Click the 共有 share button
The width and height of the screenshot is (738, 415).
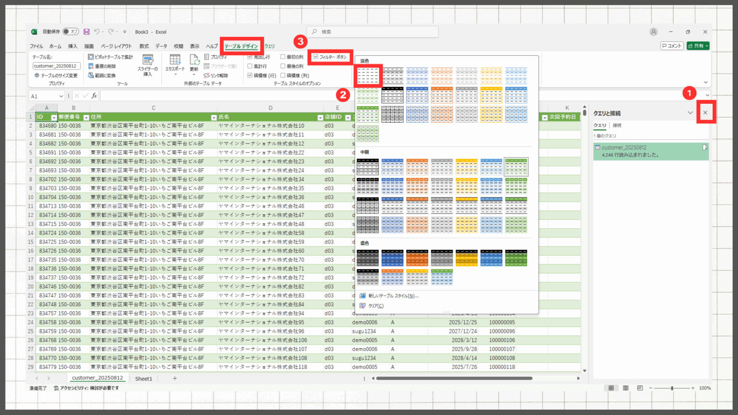pos(698,46)
